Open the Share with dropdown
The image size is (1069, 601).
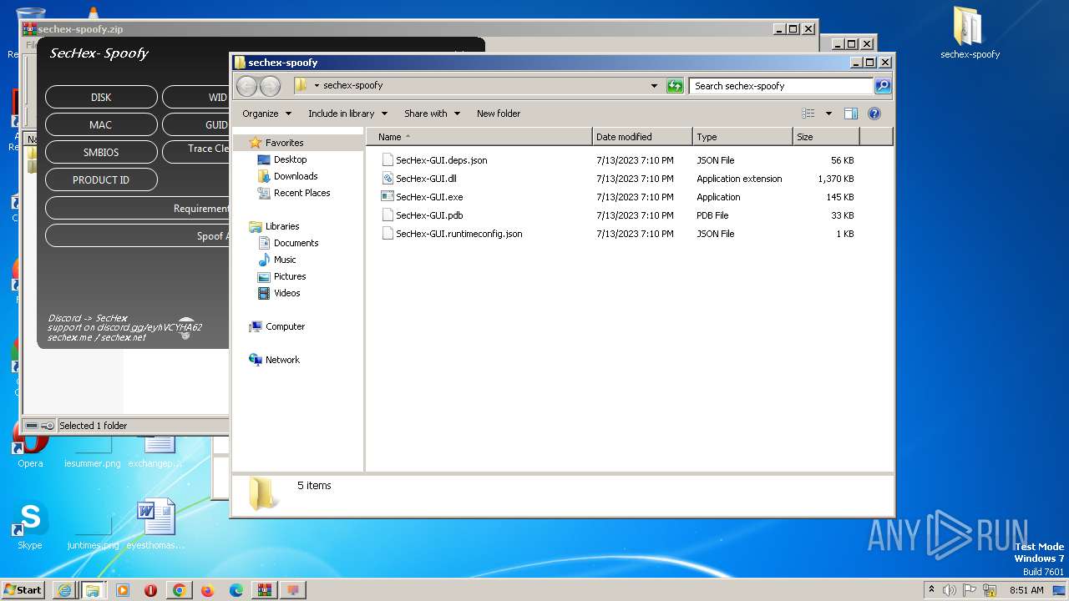[x=432, y=114]
